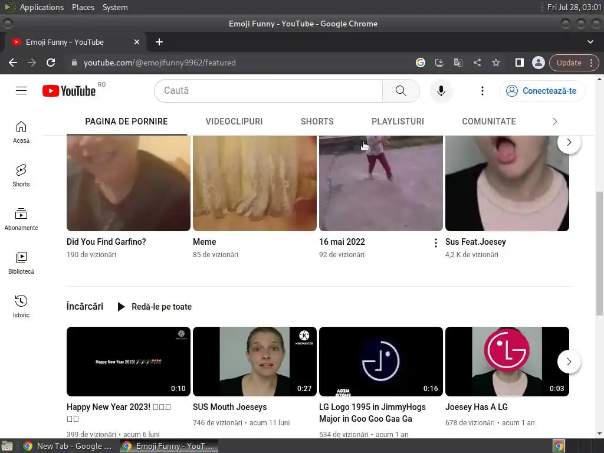Share this page via share icon
This screenshot has height=453, width=604.
tap(477, 63)
